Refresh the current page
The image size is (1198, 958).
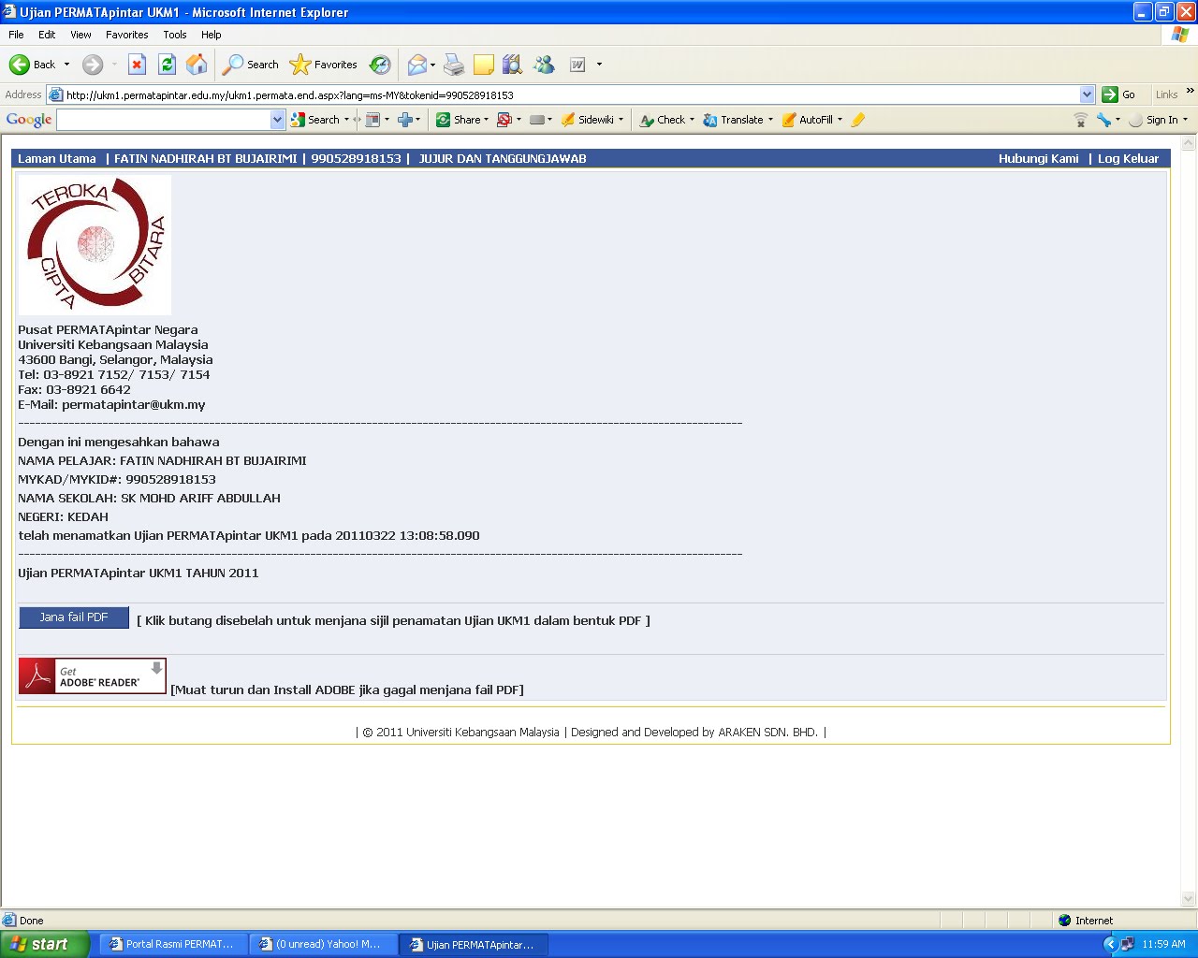pos(167,65)
